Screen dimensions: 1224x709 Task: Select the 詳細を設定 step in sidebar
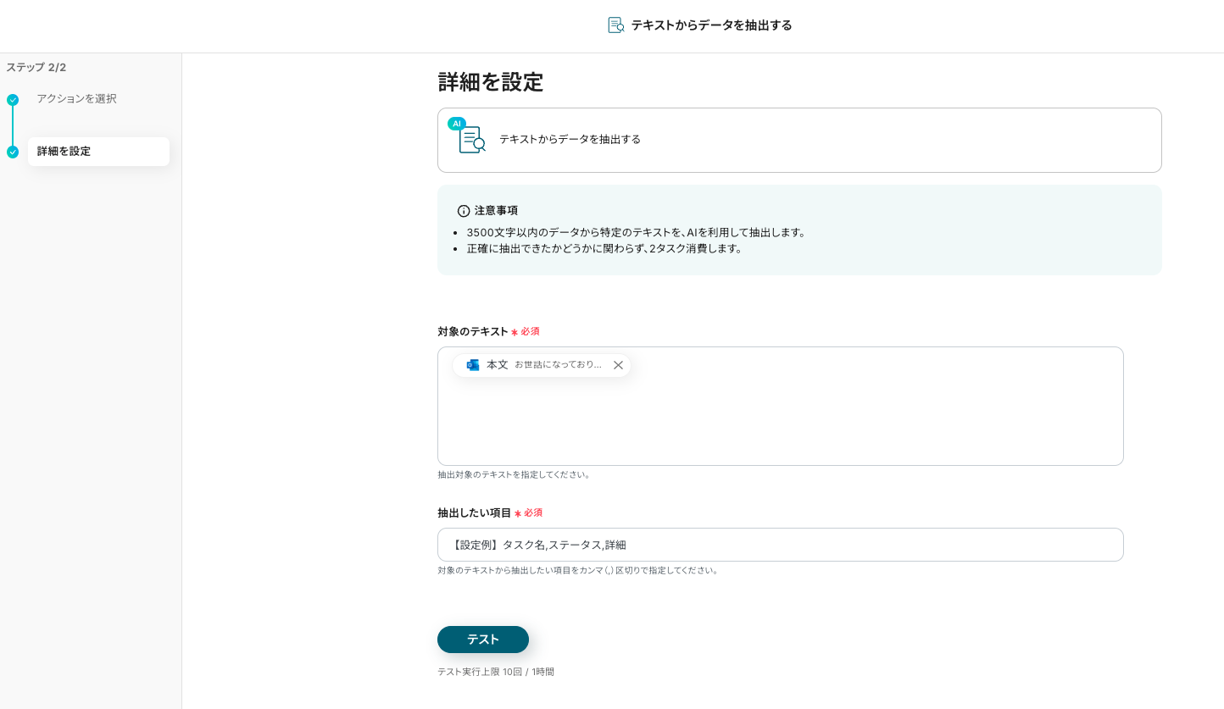[x=98, y=152]
